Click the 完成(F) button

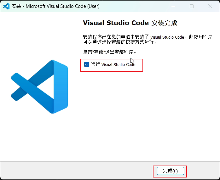pyautogui.click(x=170, y=171)
